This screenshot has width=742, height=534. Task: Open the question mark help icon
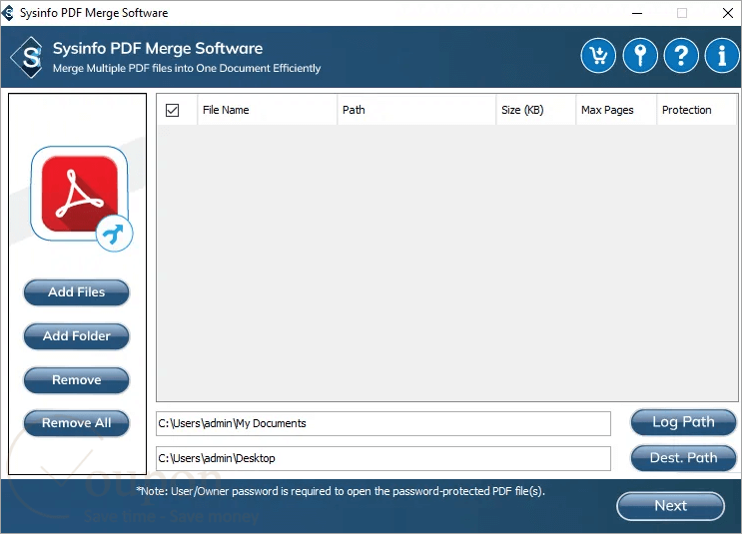click(681, 56)
